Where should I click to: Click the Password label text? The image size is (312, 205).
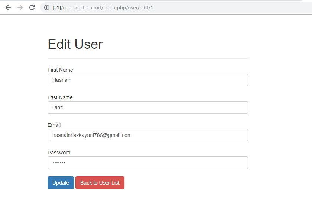pyautogui.click(x=59, y=153)
